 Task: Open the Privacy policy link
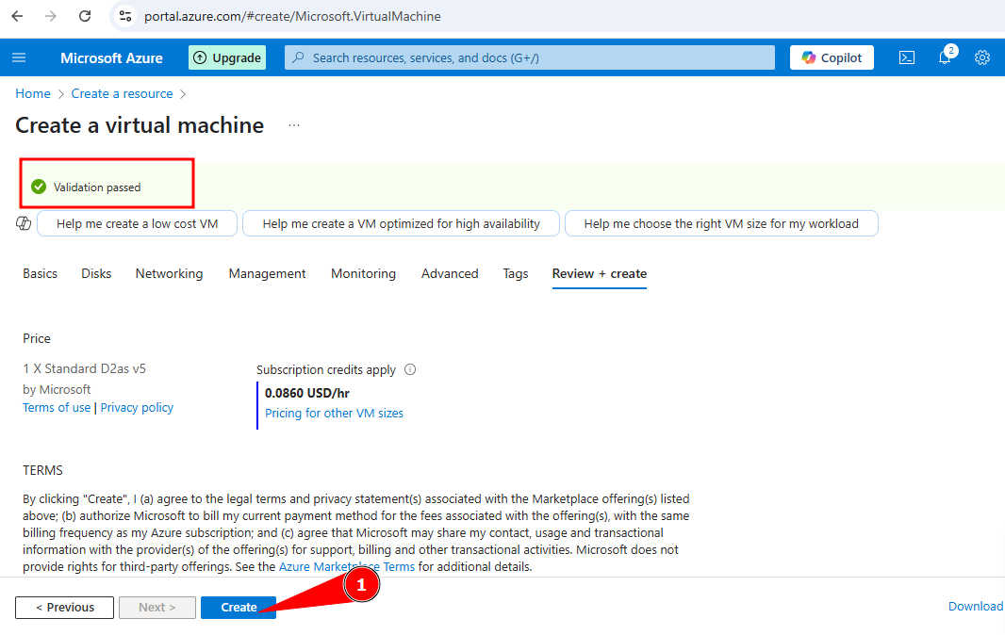click(137, 408)
